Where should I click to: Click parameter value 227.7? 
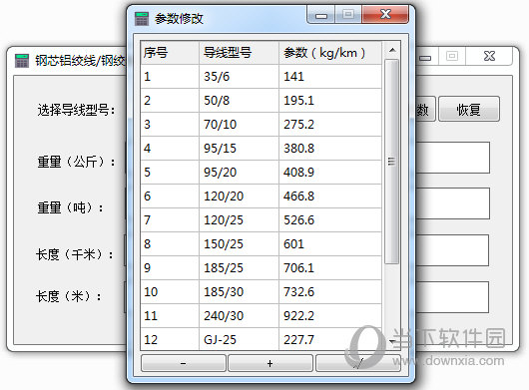click(x=330, y=339)
